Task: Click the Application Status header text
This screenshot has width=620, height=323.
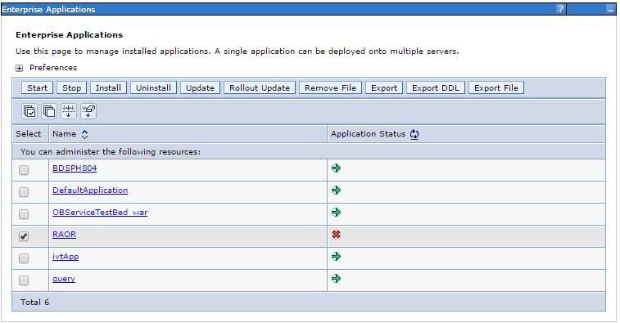Action: pyautogui.click(x=368, y=134)
